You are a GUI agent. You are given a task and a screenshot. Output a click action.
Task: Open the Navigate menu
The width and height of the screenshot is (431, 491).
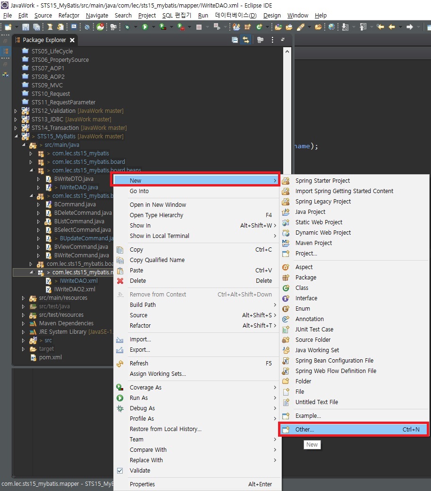(97, 15)
